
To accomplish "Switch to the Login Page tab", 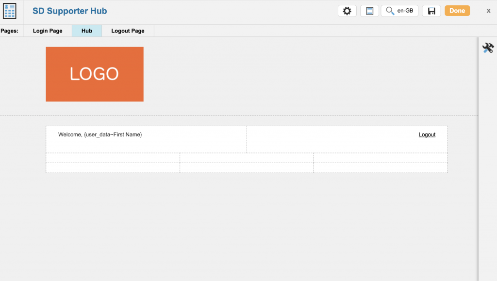I will click(x=48, y=31).
